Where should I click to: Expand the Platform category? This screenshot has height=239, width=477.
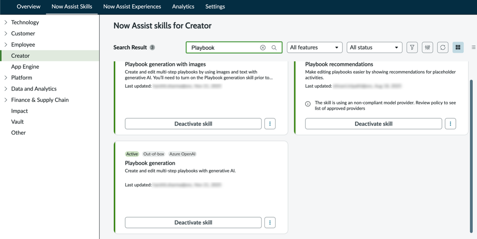pyautogui.click(x=6, y=77)
